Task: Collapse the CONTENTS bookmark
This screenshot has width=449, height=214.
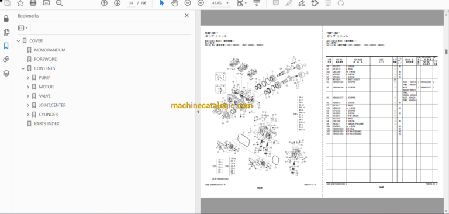Action: coord(23,68)
